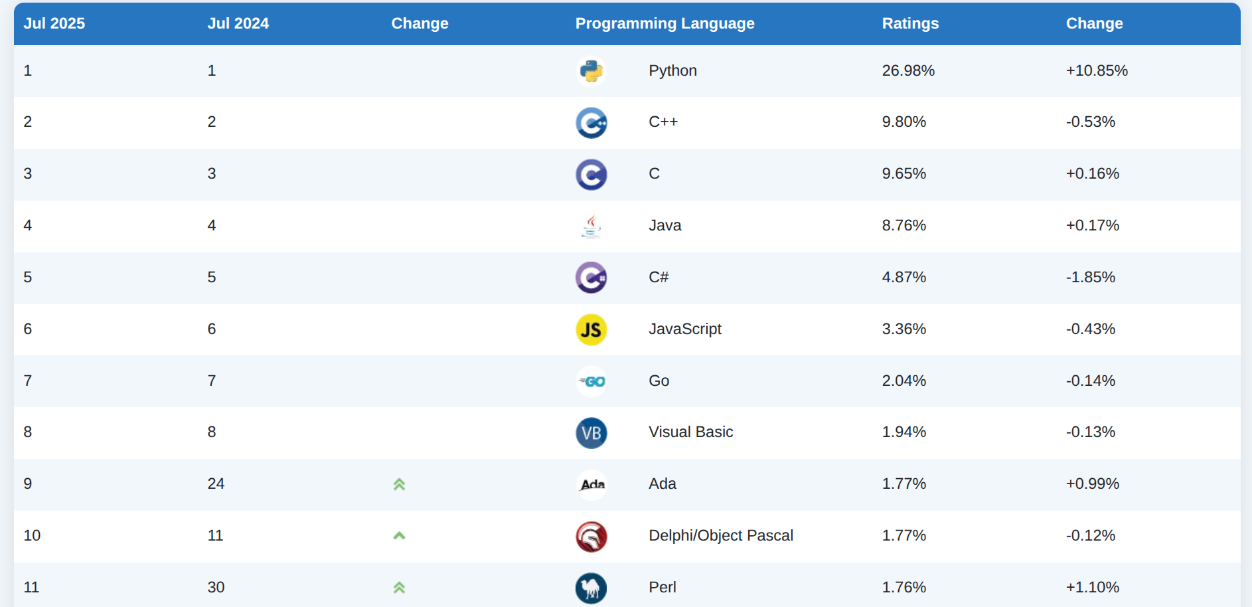Click the Ada logo icon
The image size is (1252, 607).
[x=591, y=485]
